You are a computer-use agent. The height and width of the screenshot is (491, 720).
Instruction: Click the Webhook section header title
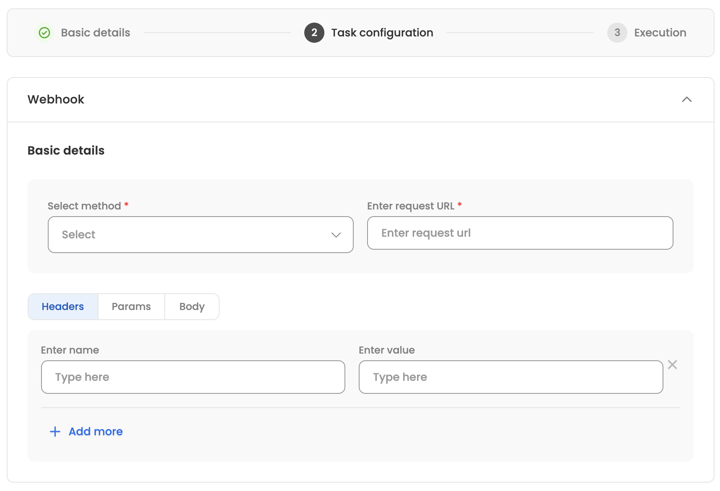click(x=56, y=100)
